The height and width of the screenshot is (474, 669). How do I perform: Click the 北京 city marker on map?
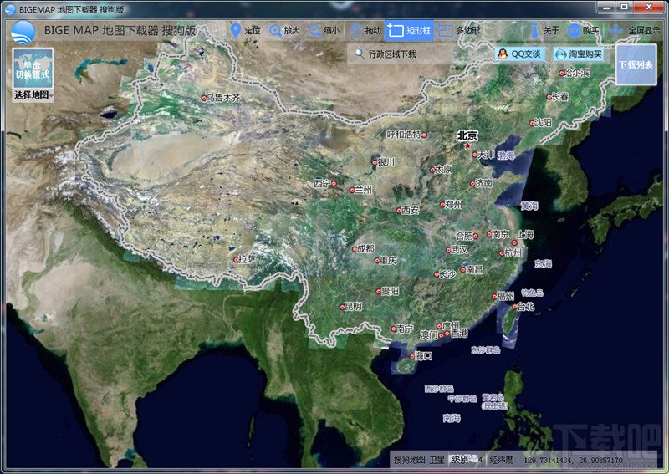(468, 146)
